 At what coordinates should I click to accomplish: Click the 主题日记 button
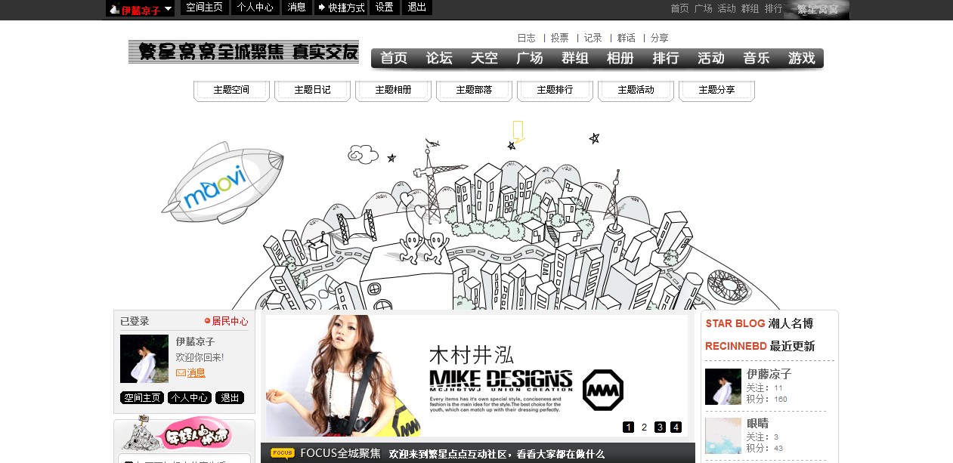coord(312,90)
